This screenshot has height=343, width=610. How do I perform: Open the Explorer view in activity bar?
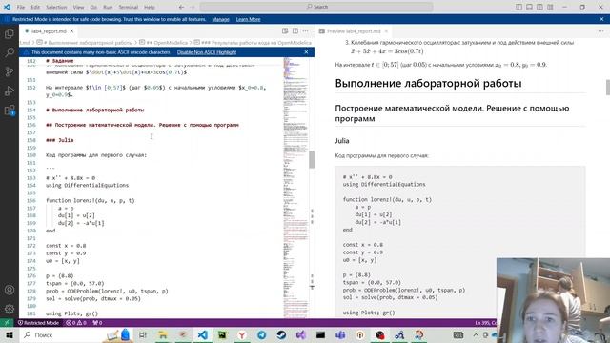click(x=10, y=33)
